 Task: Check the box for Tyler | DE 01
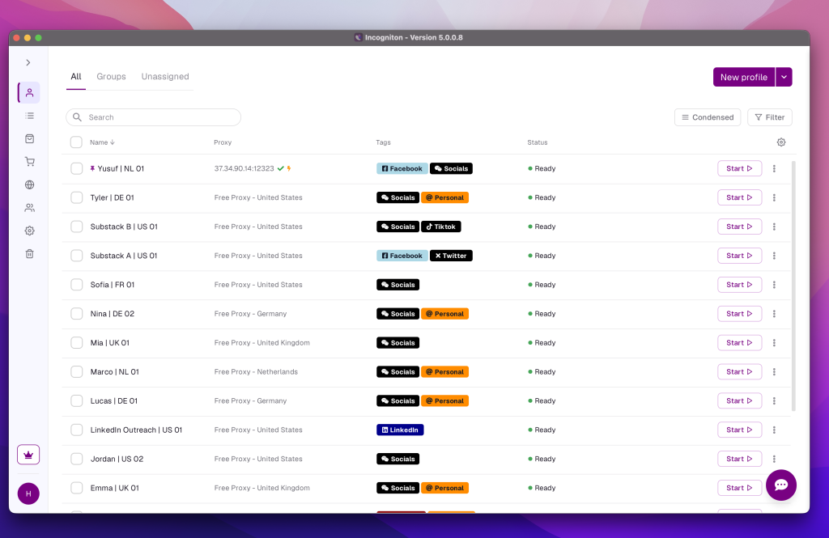click(x=77, y=197)
